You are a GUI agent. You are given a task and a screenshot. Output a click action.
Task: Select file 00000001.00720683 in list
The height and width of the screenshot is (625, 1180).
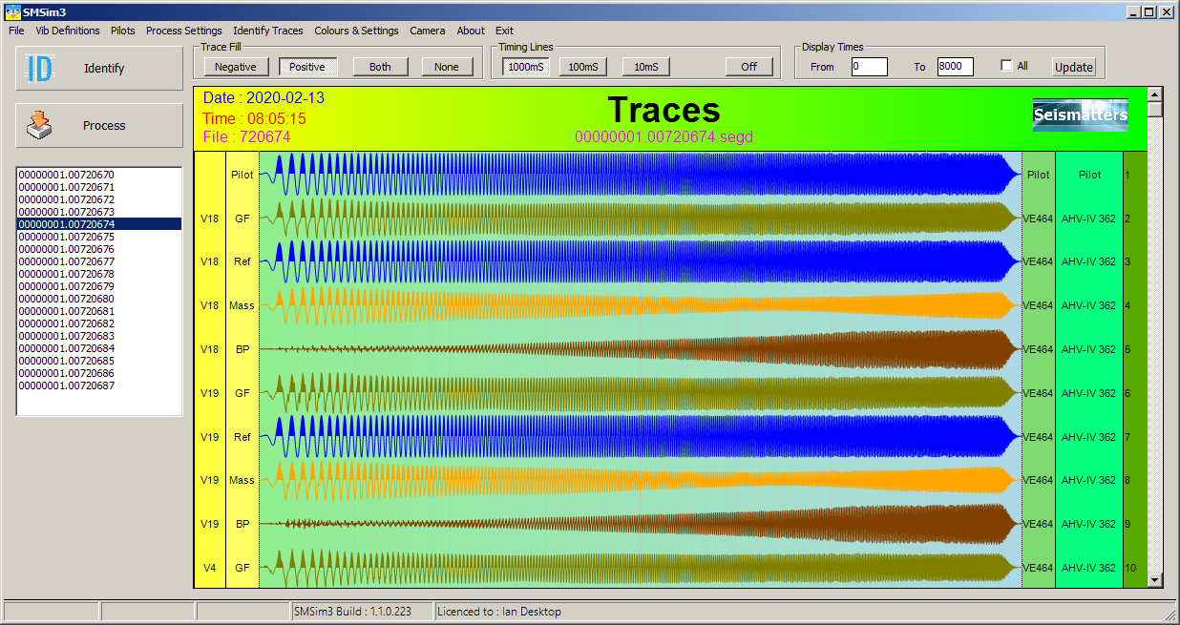coord(99,336)
